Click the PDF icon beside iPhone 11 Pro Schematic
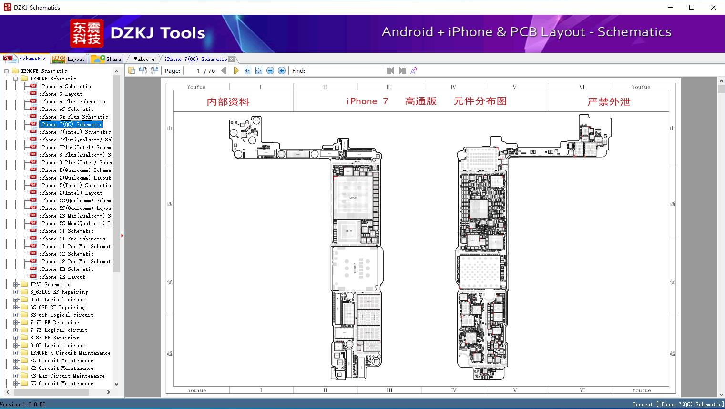Viewport: 725px width, 409px height. tap(33, 239)
